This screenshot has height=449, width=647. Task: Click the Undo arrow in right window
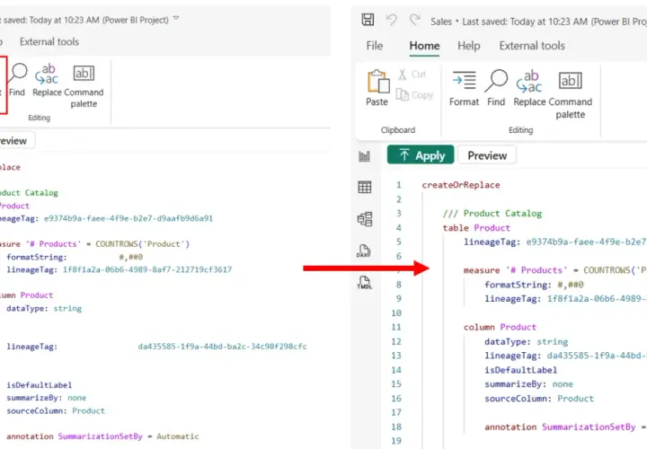point(392,20)
